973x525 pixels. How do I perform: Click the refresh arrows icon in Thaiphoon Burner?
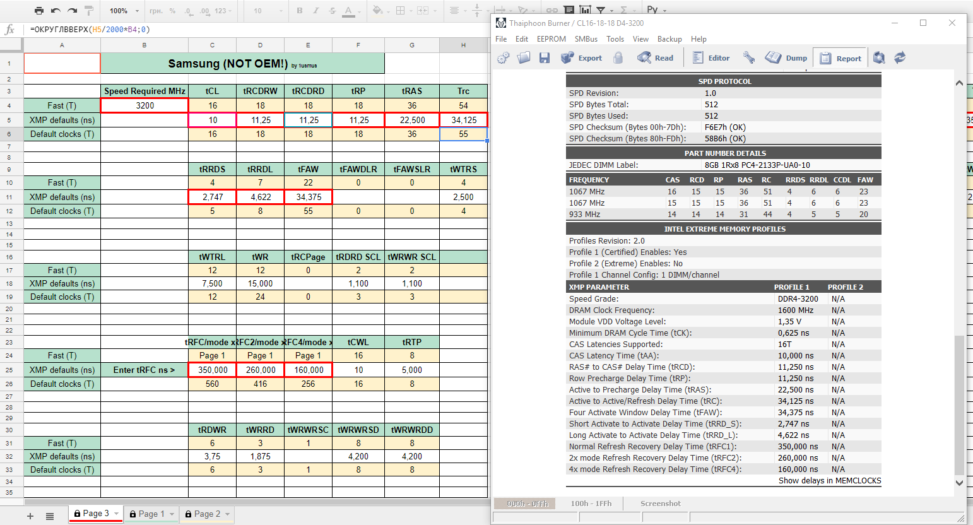900,58
